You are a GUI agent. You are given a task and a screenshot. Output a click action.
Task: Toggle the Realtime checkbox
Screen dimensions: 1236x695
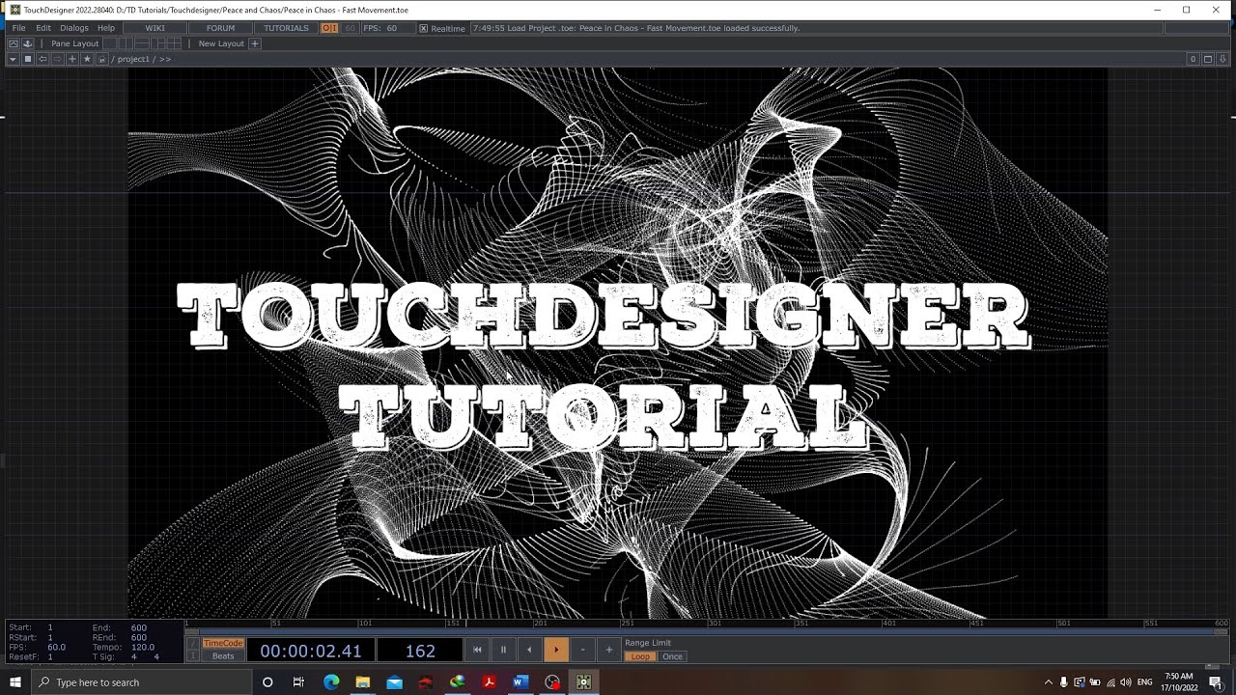tap(423, 28)
